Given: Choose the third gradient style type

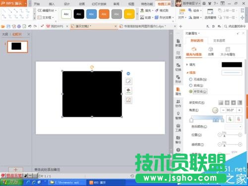Looking at the screenshot, I should point(234,103).
